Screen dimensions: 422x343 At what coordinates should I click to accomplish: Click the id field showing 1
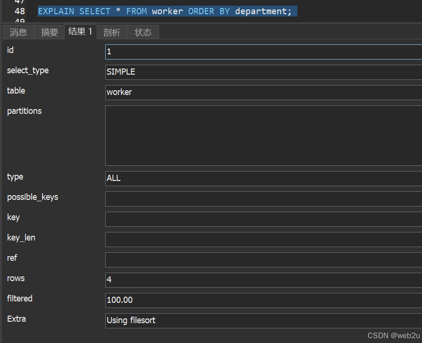[263, 52]
